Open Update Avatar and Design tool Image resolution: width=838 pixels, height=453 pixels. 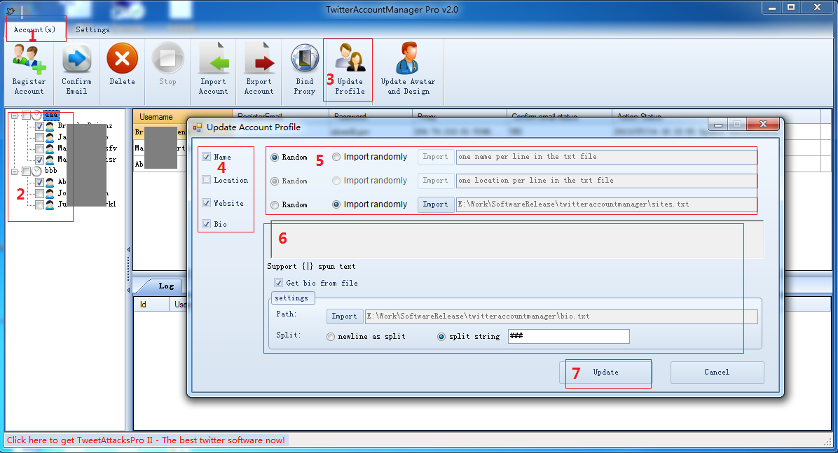click(x=408, y=69)
